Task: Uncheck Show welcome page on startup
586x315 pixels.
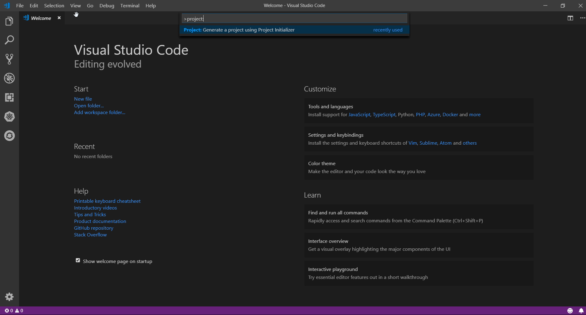Action: click(x=78, y=261)
